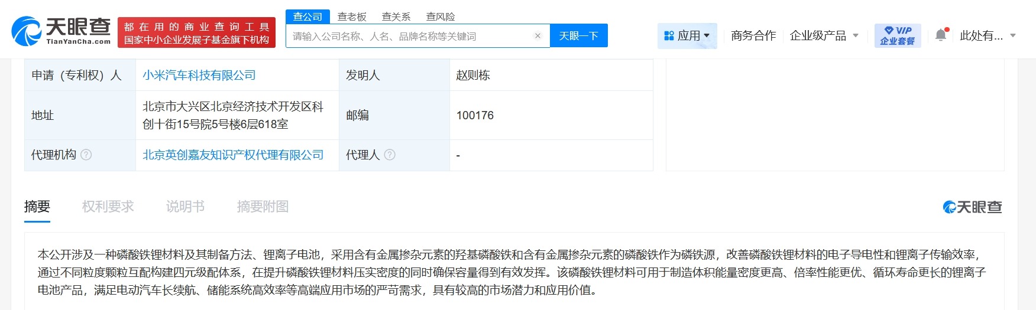Switch to the 查风险 tab
The height and width of the screenshot is (310, 1036).
(x=441, y=17)
